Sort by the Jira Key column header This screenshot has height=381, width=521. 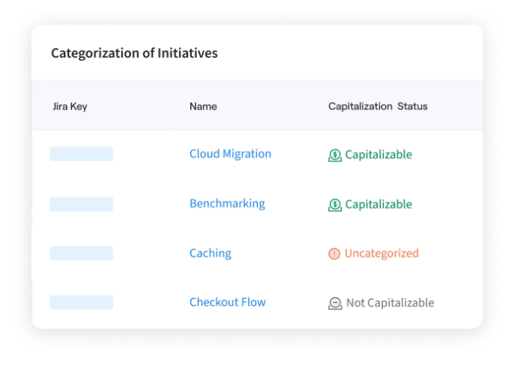coord(70,107)
